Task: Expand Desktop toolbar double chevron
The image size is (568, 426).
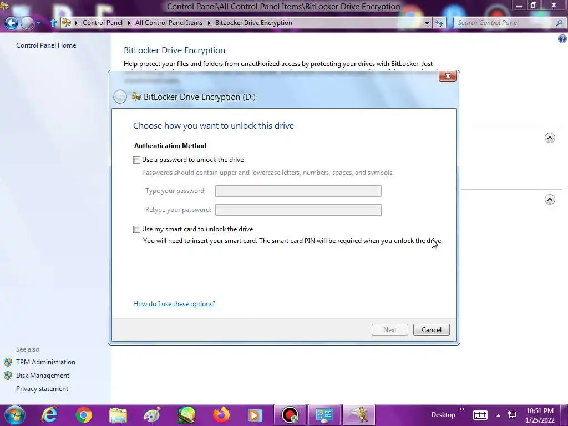Action: pyautogui.click(x=462, y=409)
